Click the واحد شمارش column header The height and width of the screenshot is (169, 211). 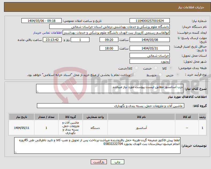click(95, 117)
